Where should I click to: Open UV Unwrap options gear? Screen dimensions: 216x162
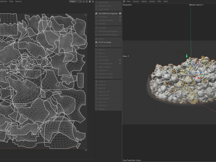[120, 17]
